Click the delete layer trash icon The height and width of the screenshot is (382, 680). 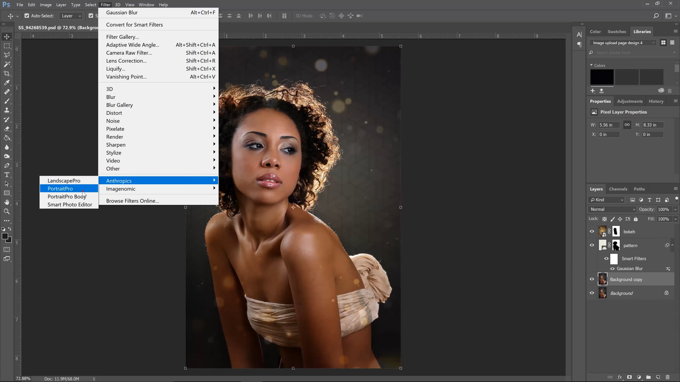coord(668,377)
